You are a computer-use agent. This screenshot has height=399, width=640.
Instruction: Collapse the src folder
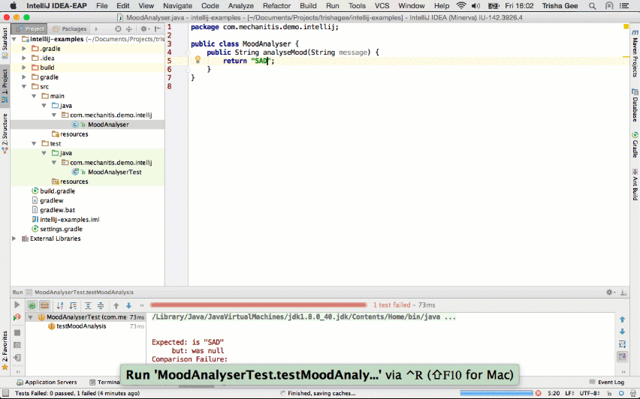(x=24, y=86)
